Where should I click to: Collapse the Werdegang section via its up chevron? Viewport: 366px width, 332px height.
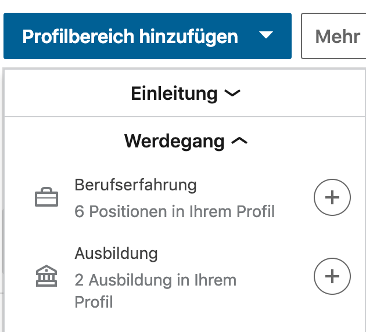tap(239, 140)
